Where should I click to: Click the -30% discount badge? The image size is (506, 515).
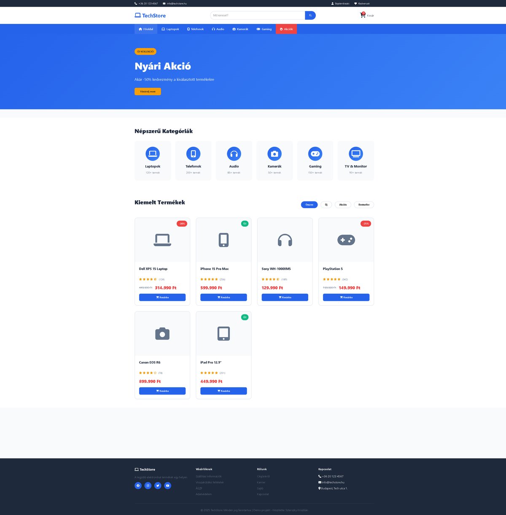(182, 223)
